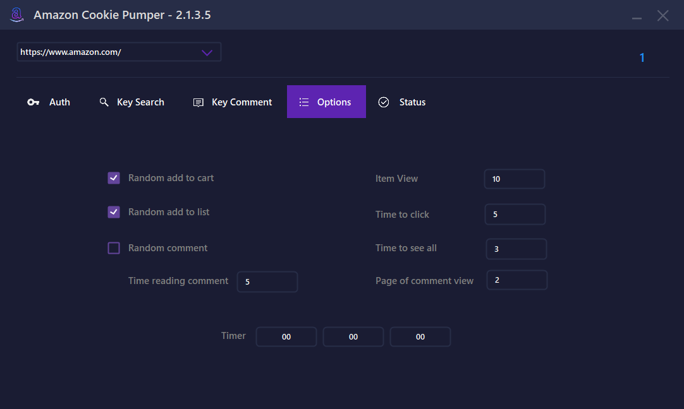This screenshot has height=409, width=684.
Task: Uncheck Random add to list
Action: [x=114, y=212]
